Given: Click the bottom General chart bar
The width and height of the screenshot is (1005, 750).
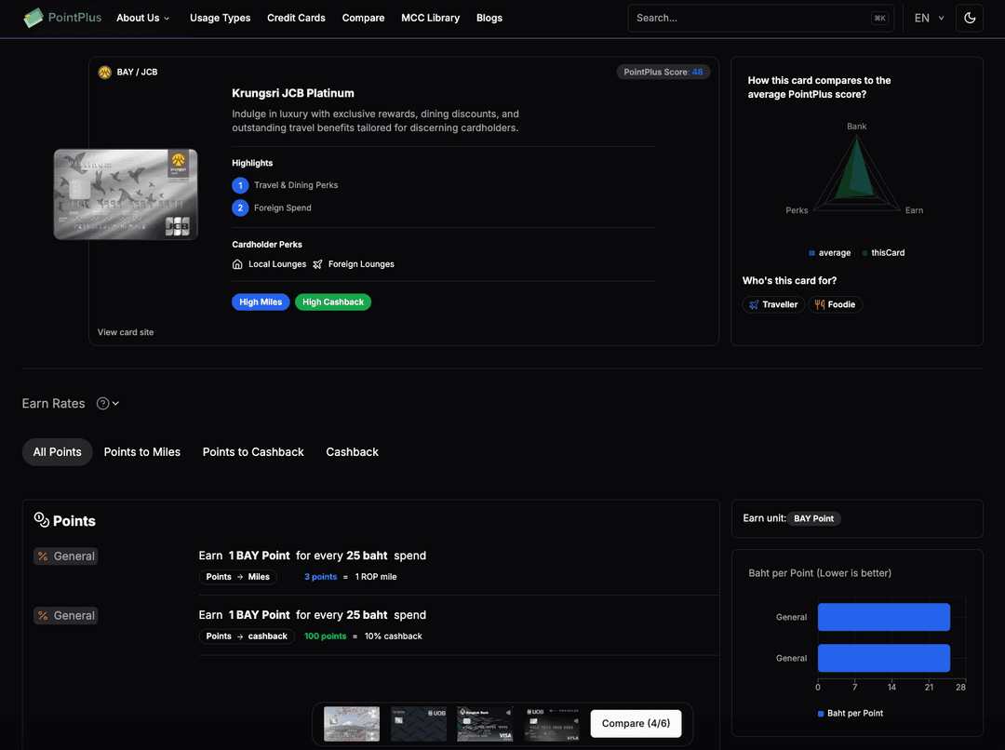Looking at the screenshot, I should (x=884, y=658).
